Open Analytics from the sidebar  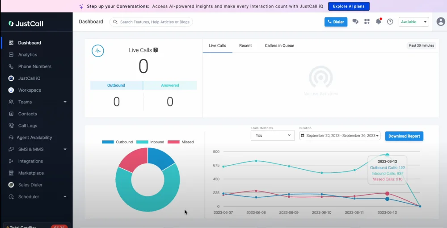pyautogui.click(x=27, y=54)
